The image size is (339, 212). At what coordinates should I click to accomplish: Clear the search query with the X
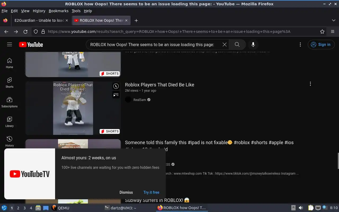tap(225, 45)
